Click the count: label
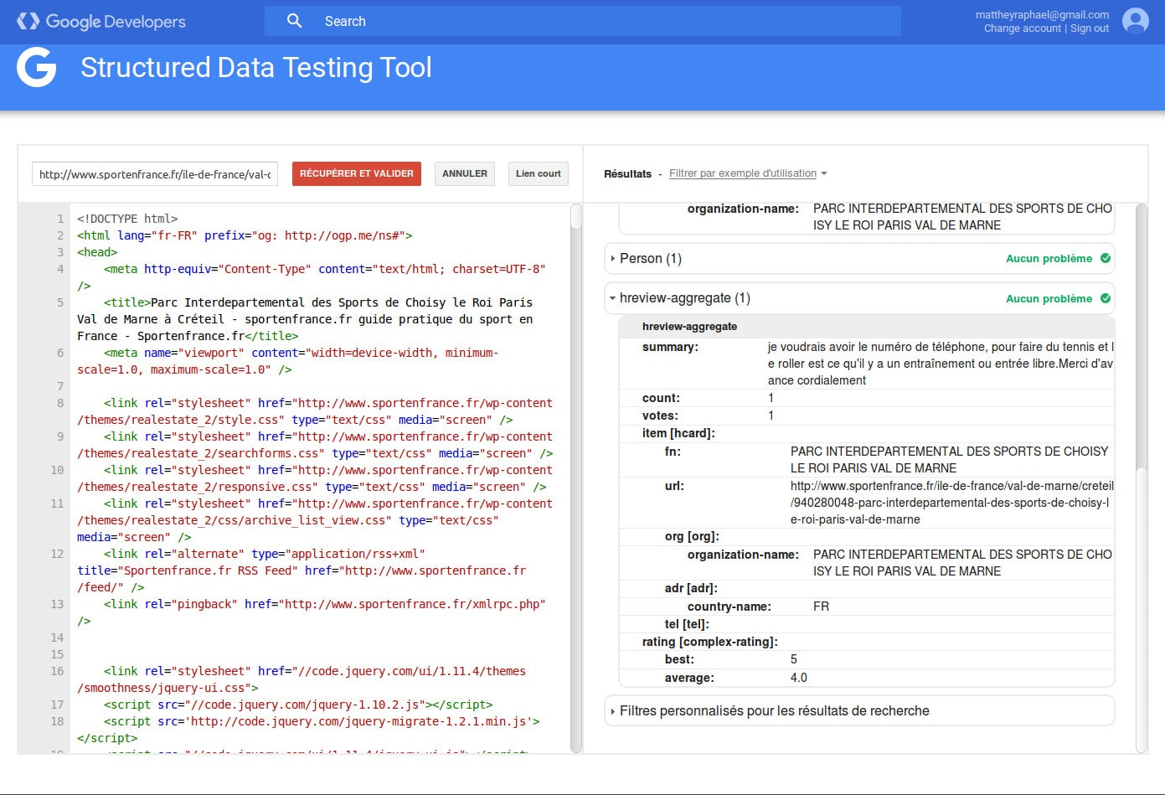1165x795 pixels. click(x=661, y=398)
